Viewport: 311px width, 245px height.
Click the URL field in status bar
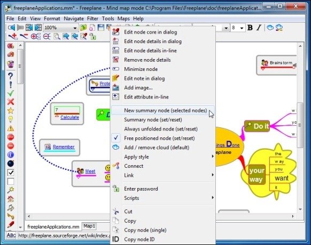tap(64, 236)
